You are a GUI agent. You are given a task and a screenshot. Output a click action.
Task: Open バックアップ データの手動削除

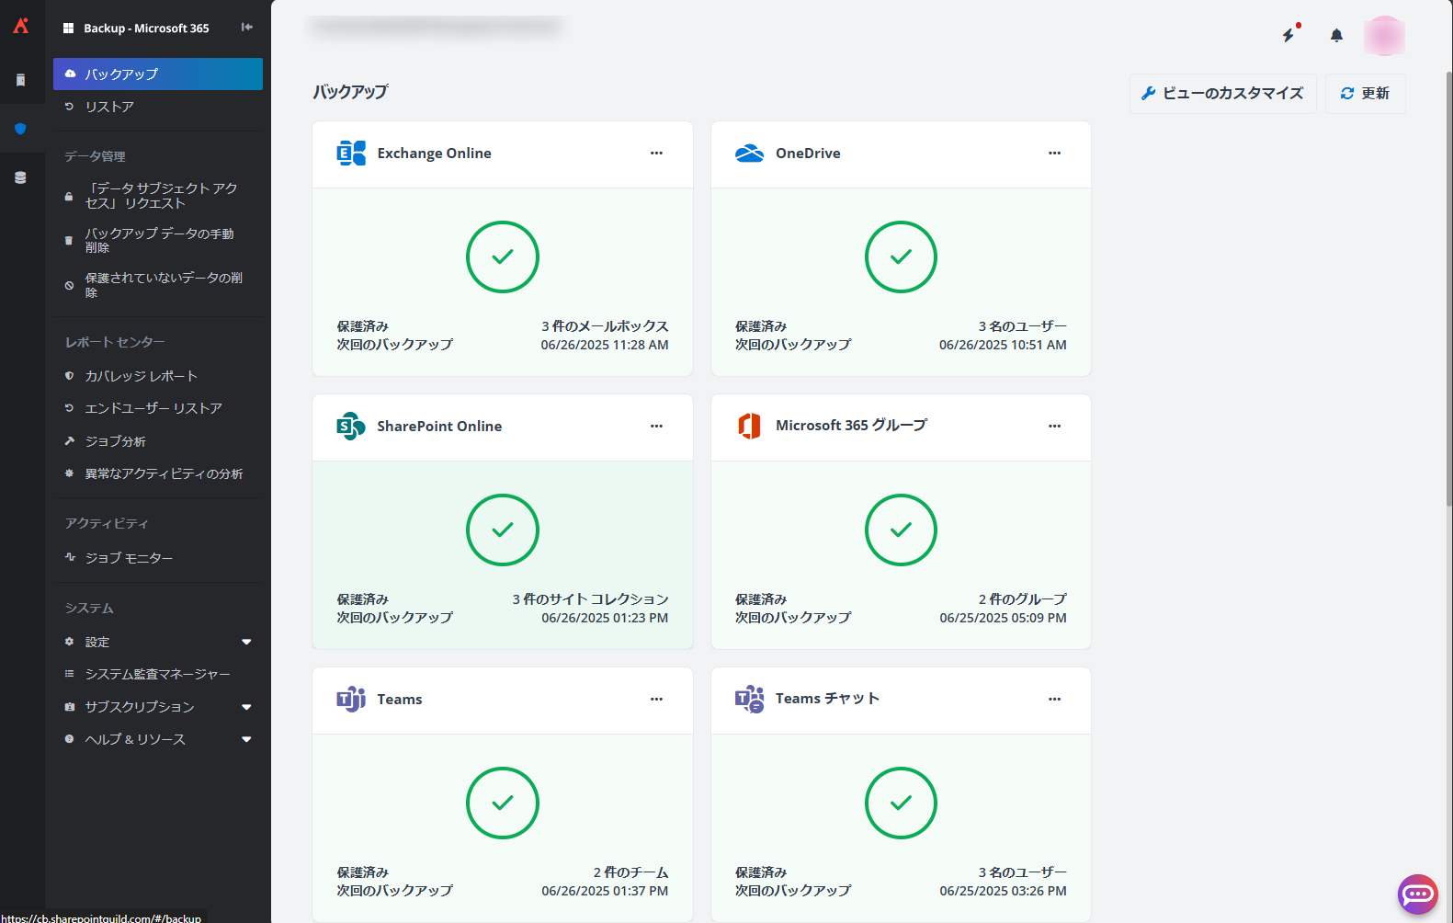pos(158,240)
